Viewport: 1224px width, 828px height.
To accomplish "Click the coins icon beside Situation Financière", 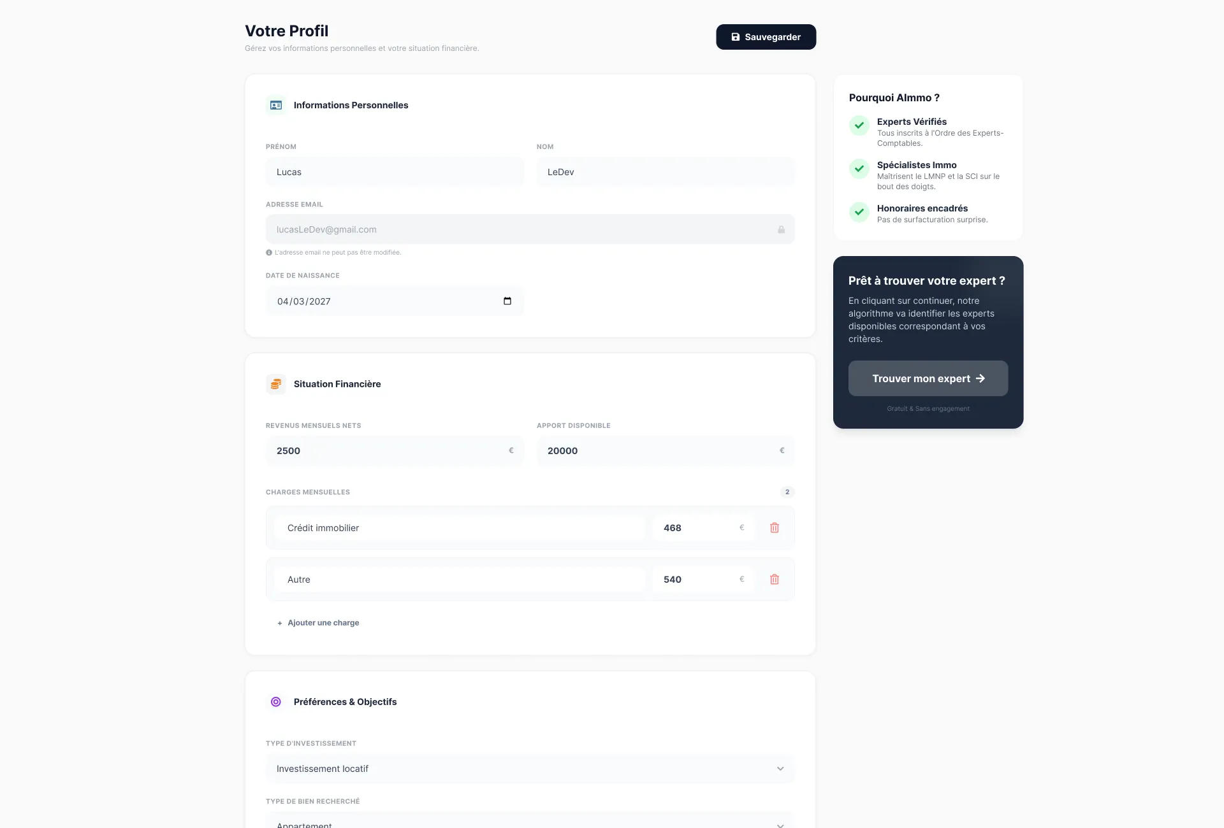I will tap(276, 384).
